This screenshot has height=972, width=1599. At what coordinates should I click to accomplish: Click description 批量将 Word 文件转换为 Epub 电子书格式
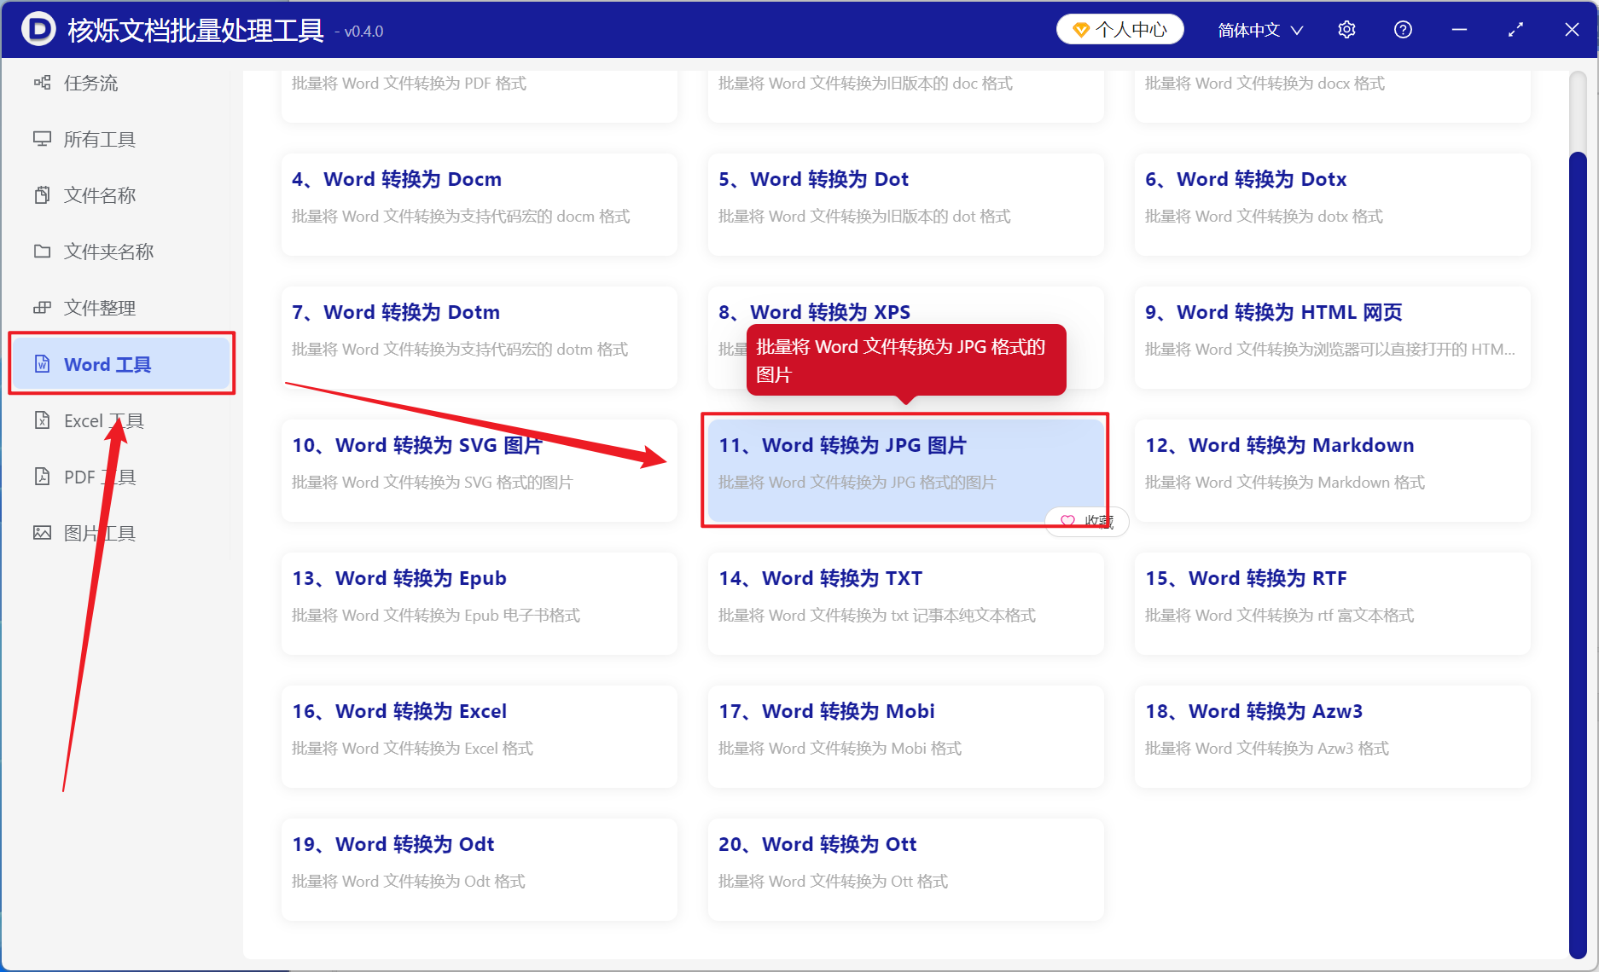pyautogui.click(x=436, y=616)
